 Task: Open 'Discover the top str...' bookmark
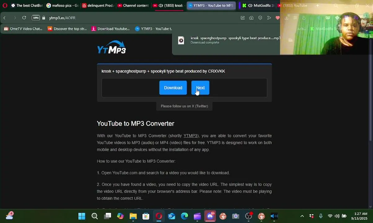[x=67, y=29]
